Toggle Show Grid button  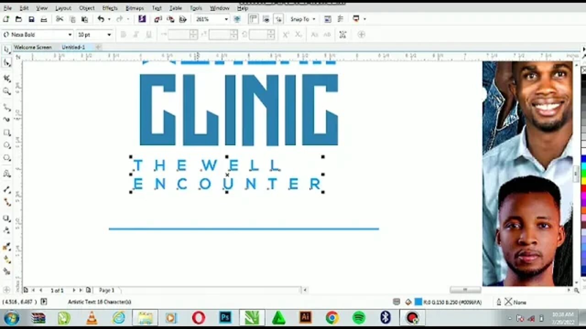266,19
